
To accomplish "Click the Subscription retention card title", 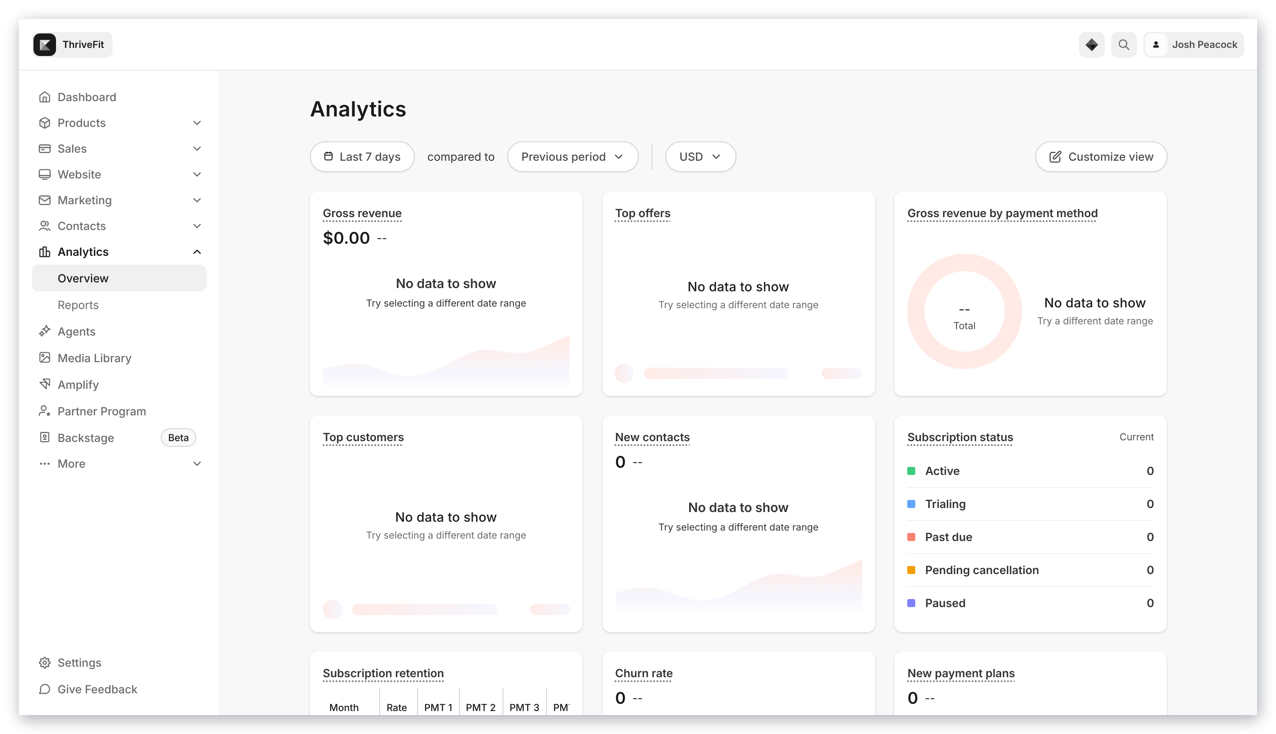I will click(383, 673).
